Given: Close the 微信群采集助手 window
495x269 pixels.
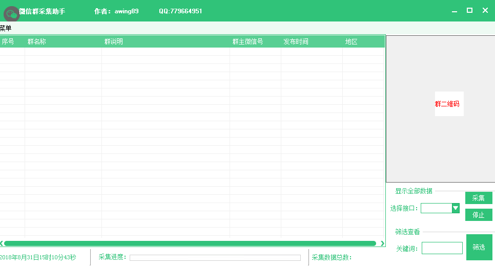Looking at the screenshot, I should coord(485,10).
